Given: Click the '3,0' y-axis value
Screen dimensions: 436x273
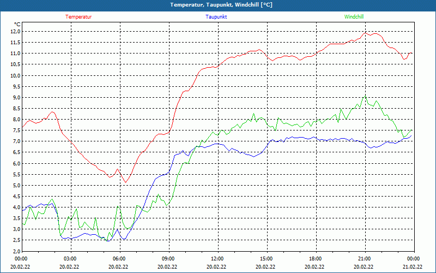Looking at the screenshot, I should tap(17, 229).
